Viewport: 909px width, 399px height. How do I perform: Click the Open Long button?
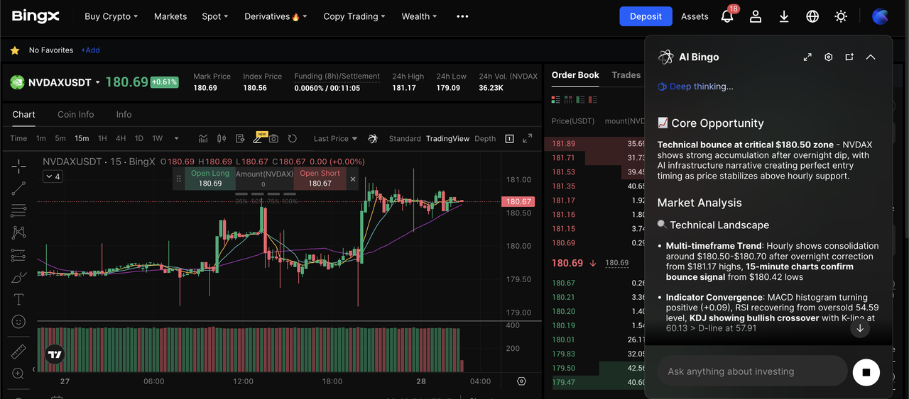(210, 179)
